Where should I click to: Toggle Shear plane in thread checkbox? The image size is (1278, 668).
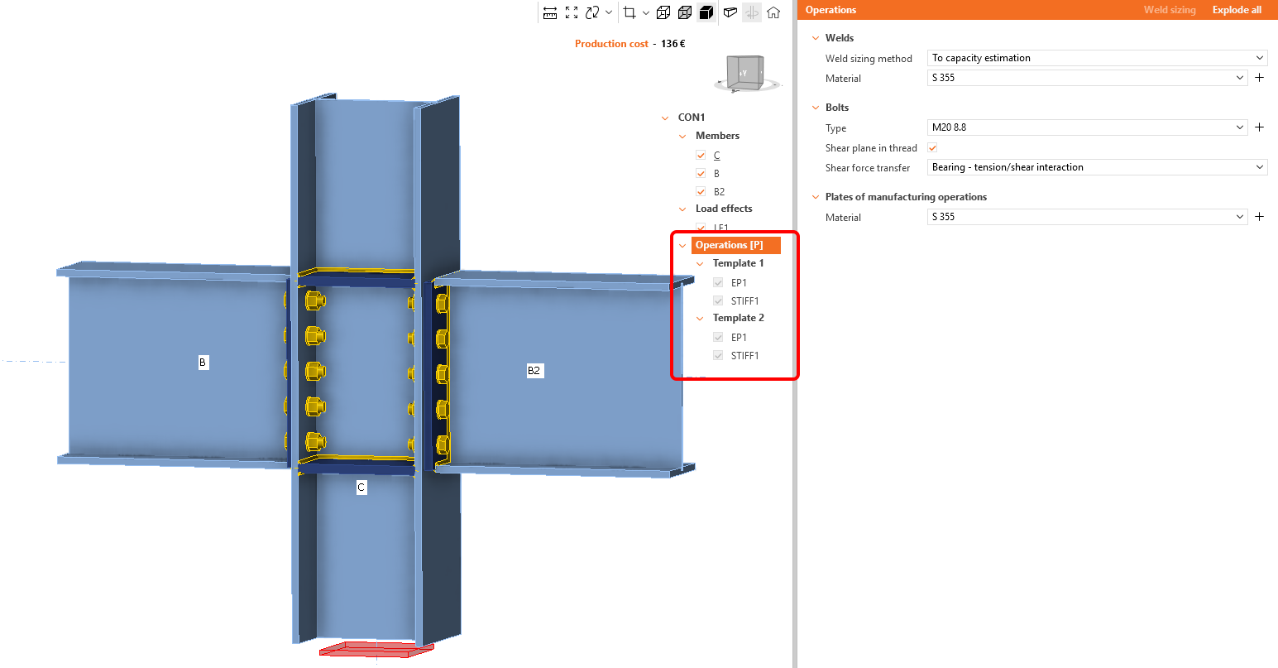click(932, 148)
